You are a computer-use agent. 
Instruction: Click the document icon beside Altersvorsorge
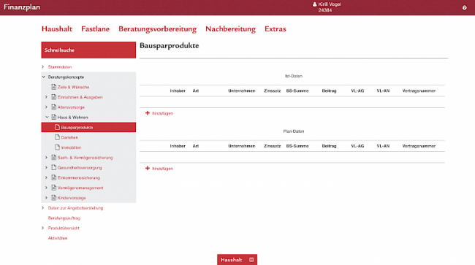click(53, 107)
